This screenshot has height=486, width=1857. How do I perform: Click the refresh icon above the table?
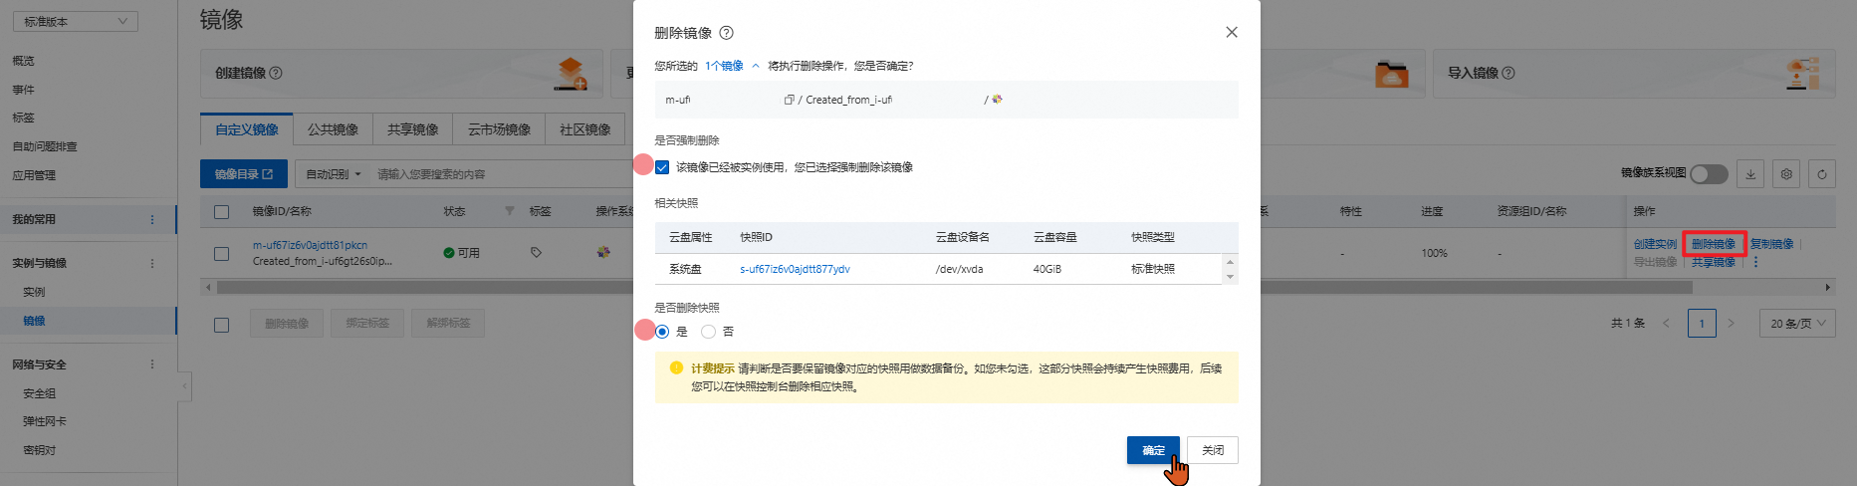point(1821,174)
